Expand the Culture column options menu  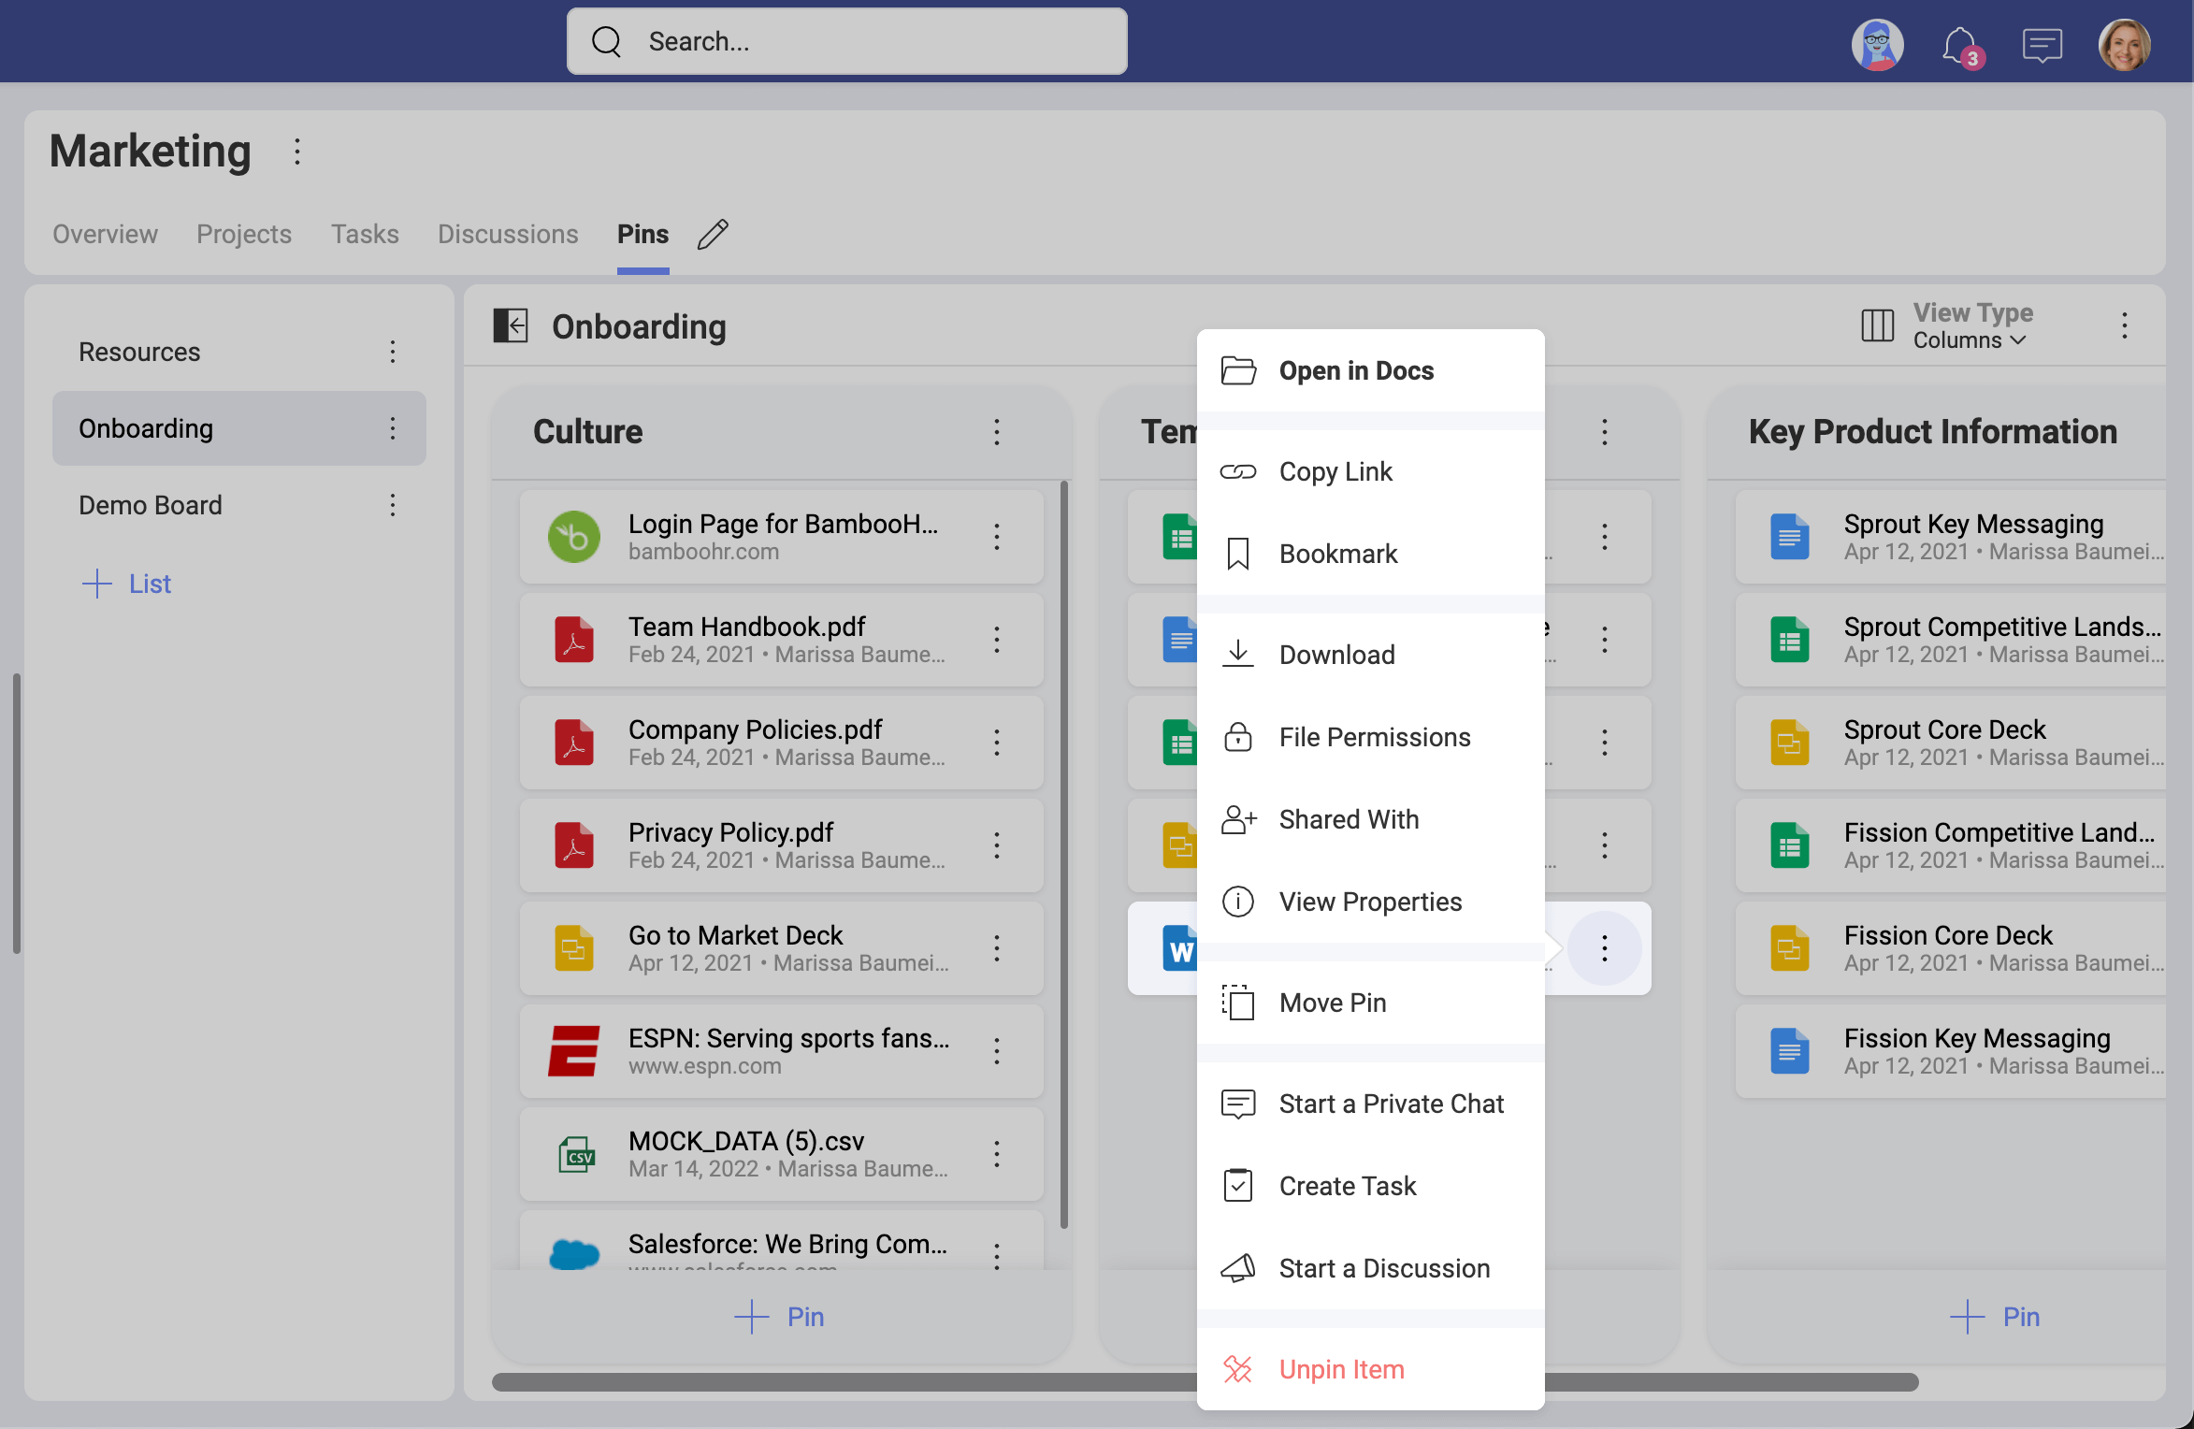click(998, 430)
